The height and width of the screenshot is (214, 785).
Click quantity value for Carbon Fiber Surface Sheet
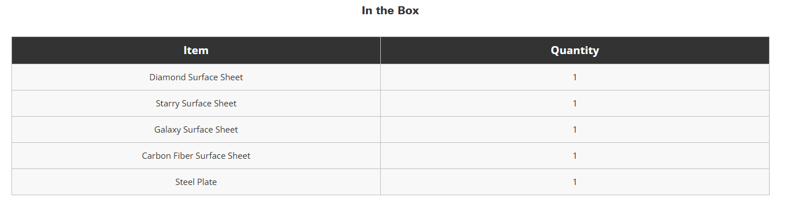point(575,156)
